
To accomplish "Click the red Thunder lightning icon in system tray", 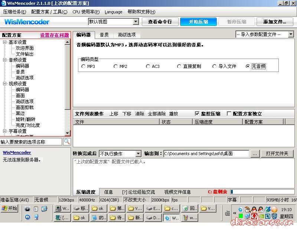I will (253, 216).
